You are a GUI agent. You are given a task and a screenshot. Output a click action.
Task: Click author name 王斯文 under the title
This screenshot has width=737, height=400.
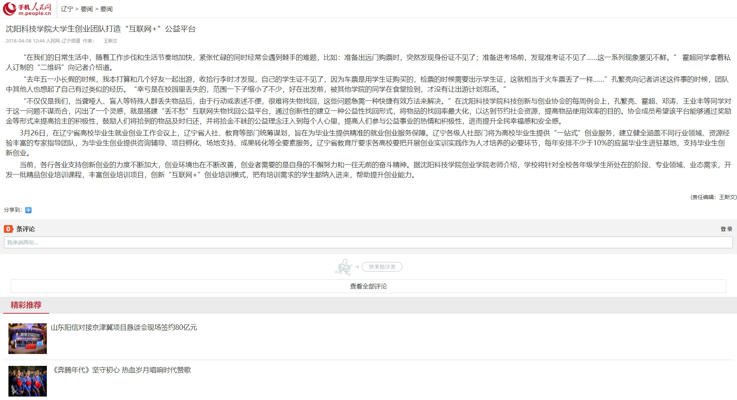point(111,41)
